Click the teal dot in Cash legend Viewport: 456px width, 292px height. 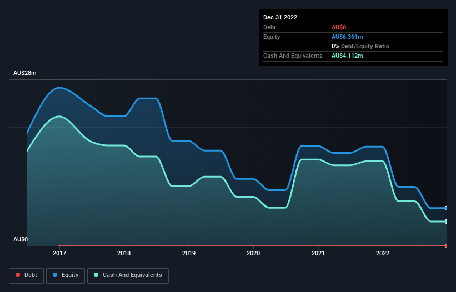point(96,275)
